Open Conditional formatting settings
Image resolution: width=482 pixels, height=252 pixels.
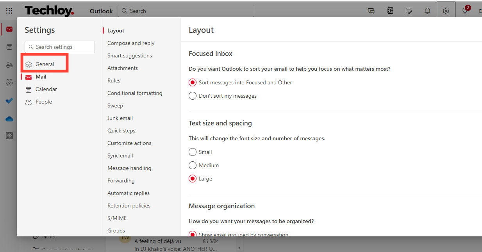[135, 93]
